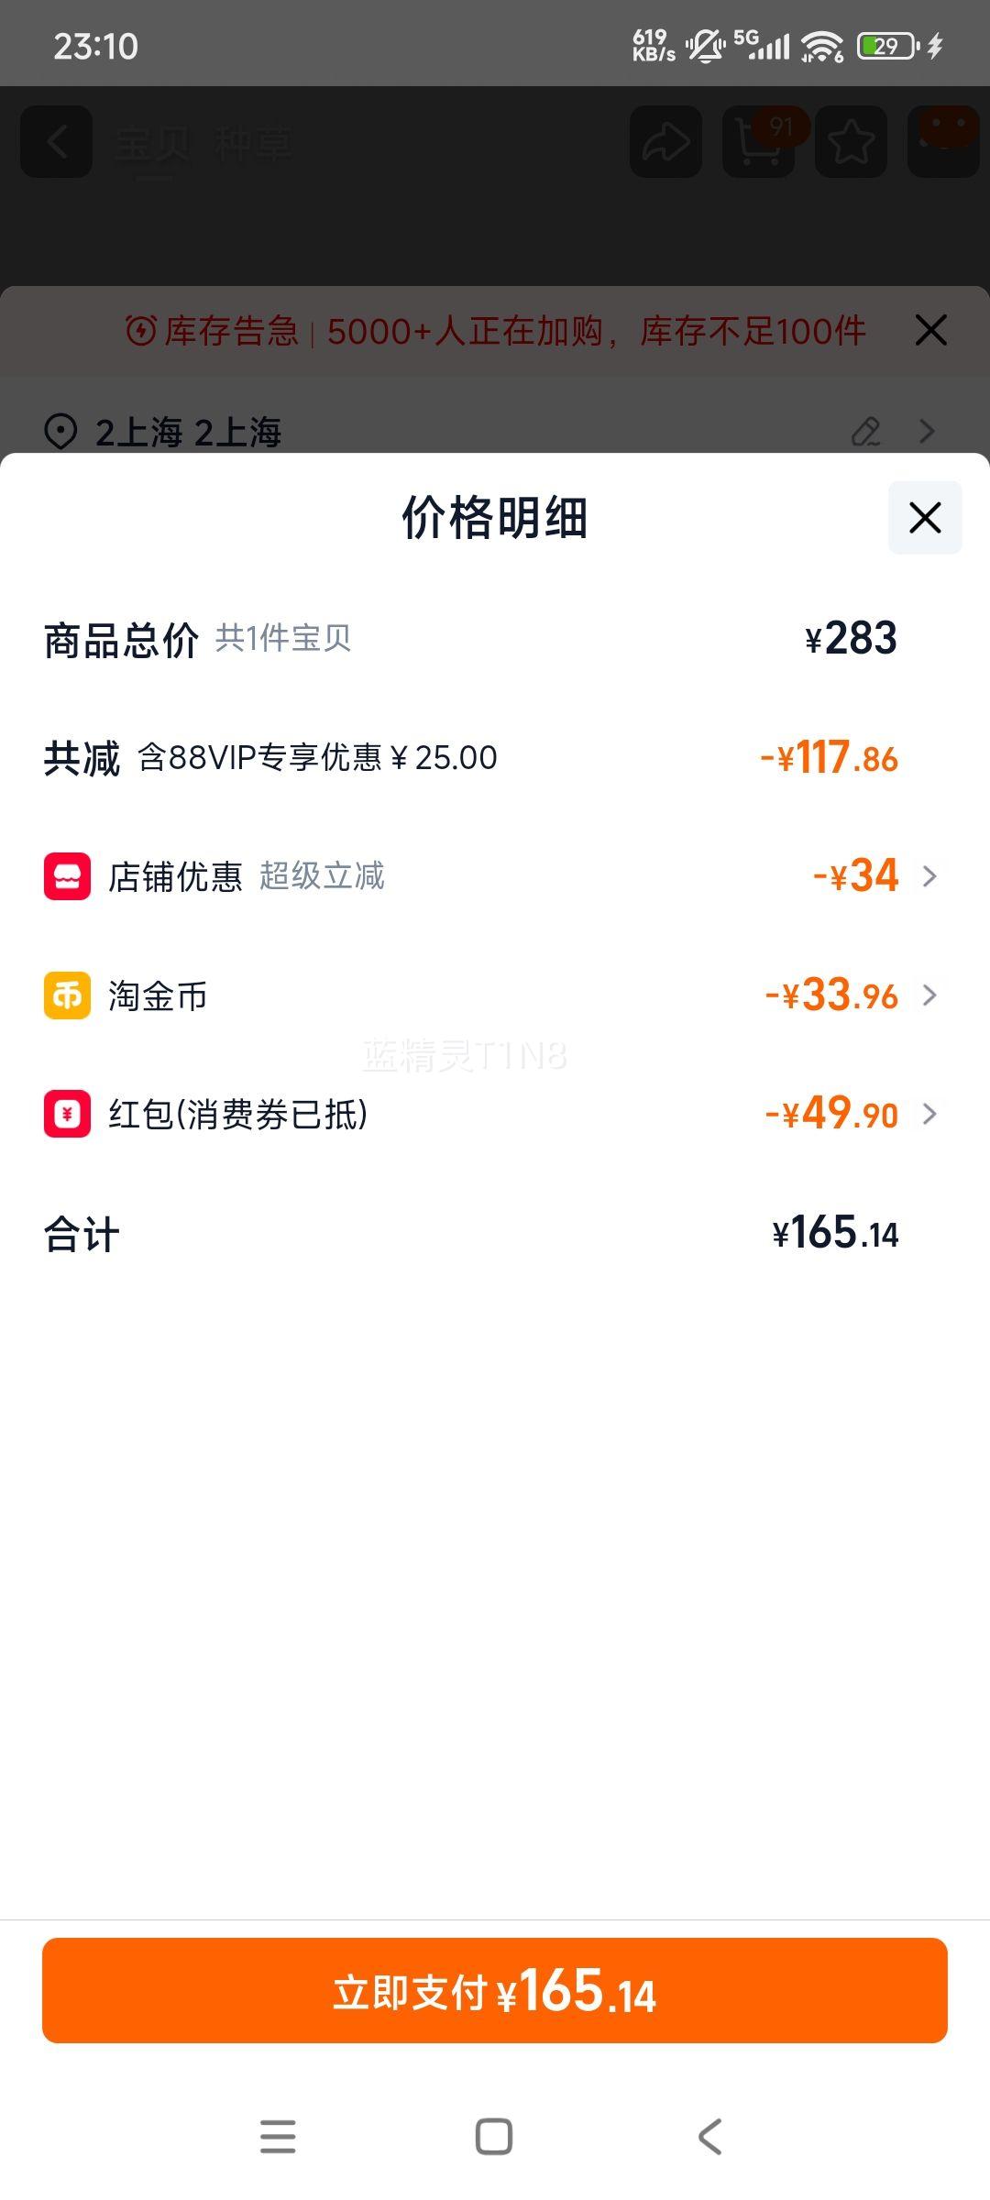Tap the edit address pencil icon
Screen dimensions: 990x2200
[x=866, y=431]
